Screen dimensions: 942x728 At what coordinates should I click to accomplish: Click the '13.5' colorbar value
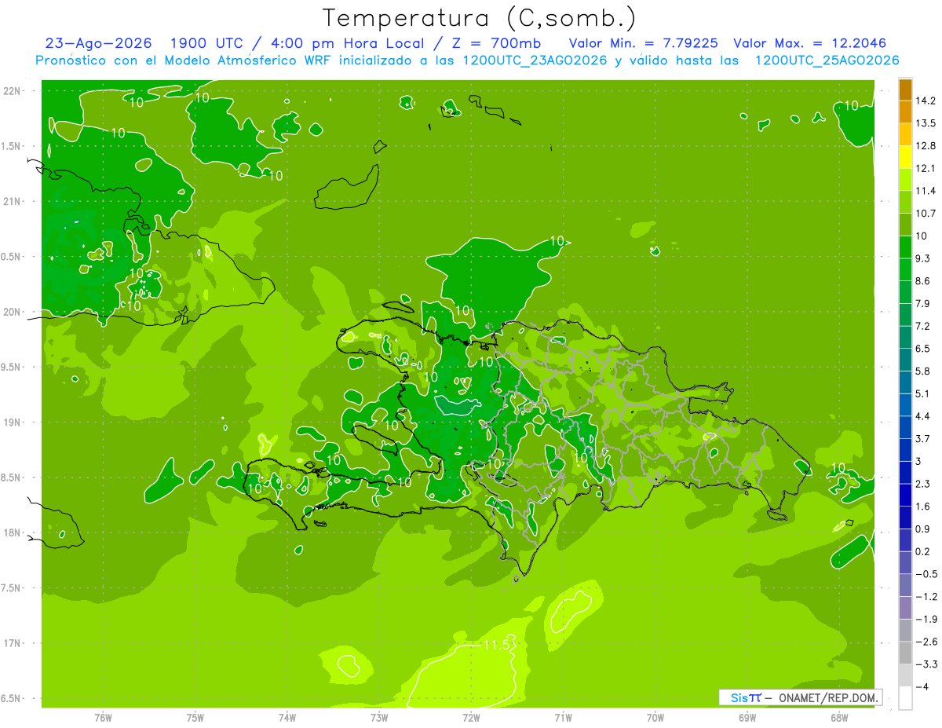[x=926, y=123]
